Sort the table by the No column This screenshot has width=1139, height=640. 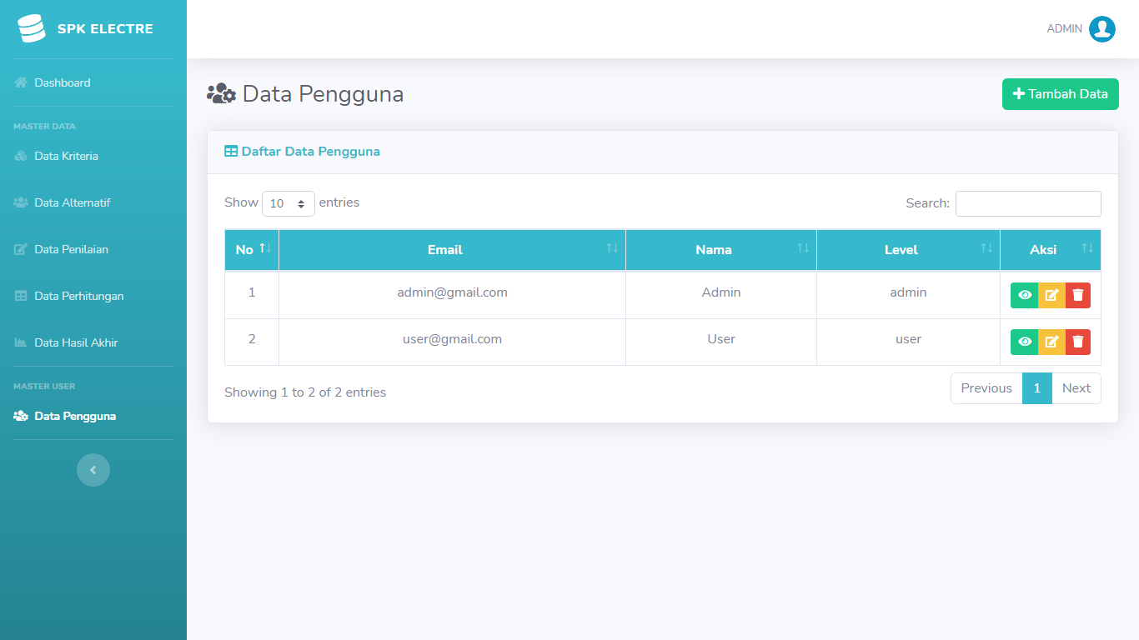pos(252,250)
